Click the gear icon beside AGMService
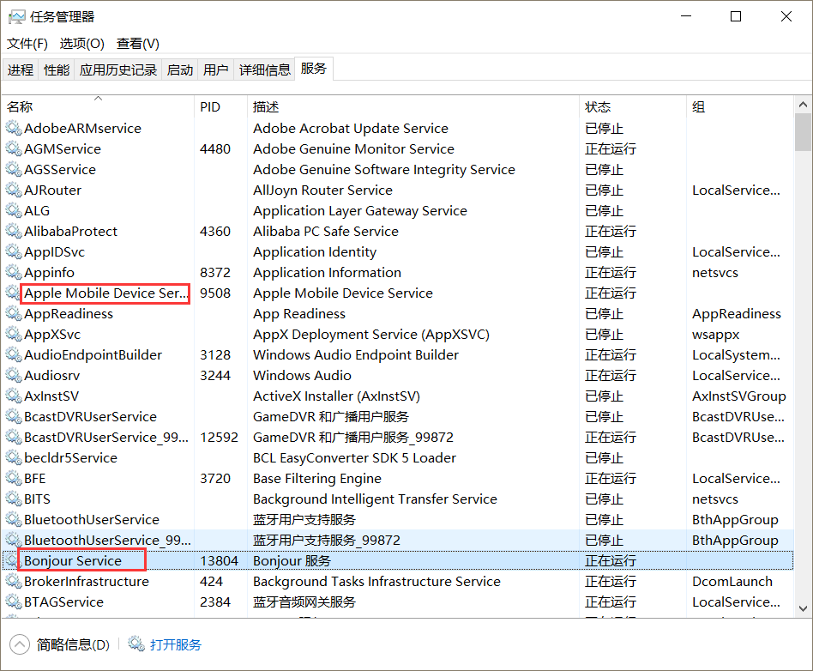The width and height of the screenshot is (813, 671). pyautogui.click(x=14, y=148)
